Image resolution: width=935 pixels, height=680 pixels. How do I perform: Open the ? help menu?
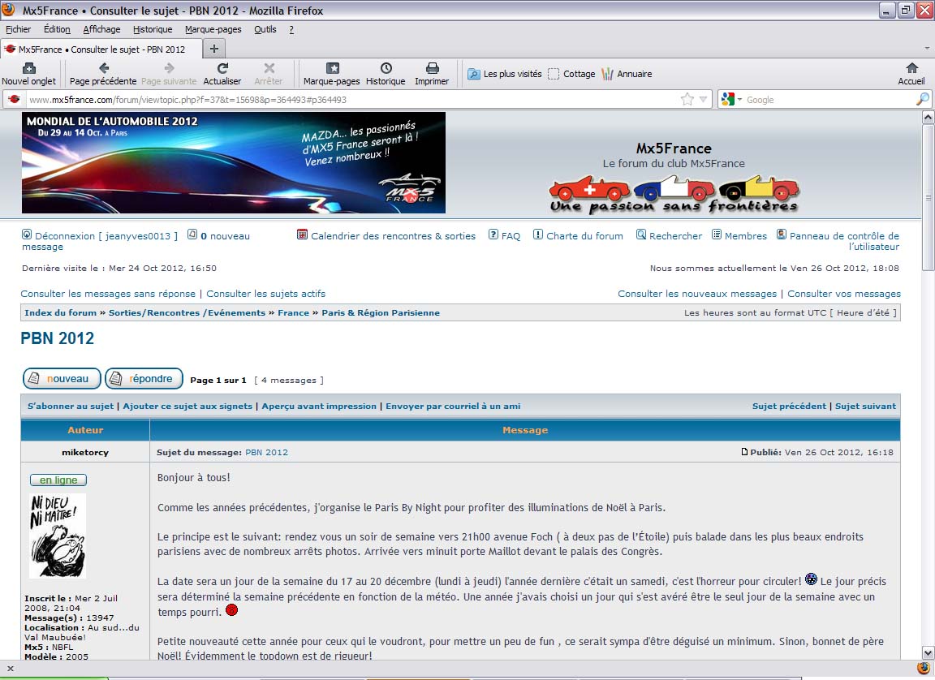click(x=291, y=29)
